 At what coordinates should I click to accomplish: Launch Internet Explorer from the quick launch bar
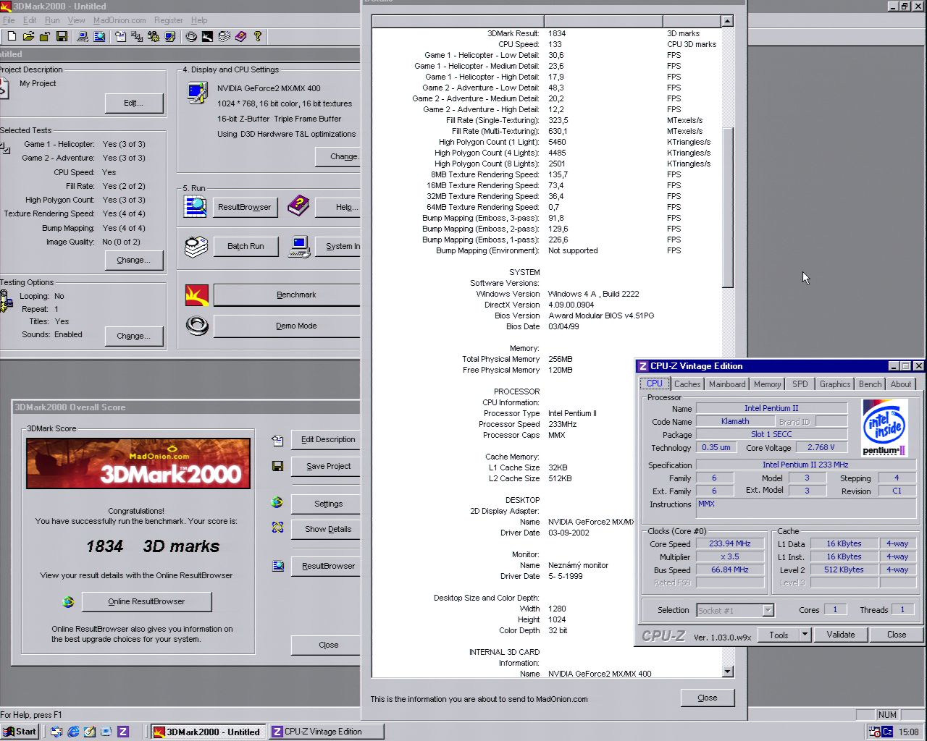73,732
